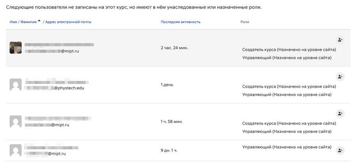Viewport: 361px width, 164px height.
Task: Open assign-role icon in the 9 дн. 1 ч. row
Action: (x=340, y=151)
